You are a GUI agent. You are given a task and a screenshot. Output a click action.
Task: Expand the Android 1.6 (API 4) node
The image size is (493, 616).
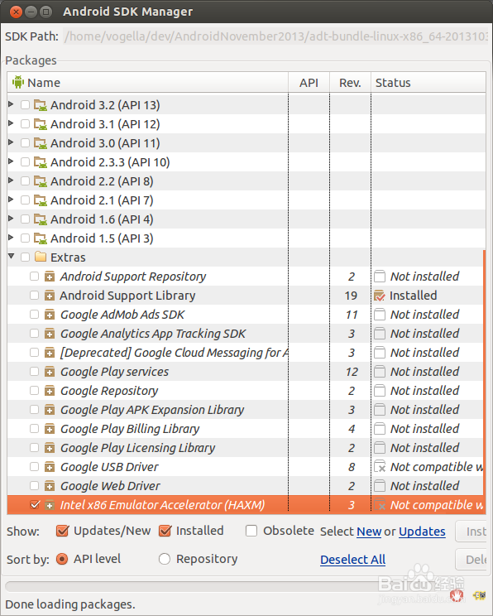(x=11, y=219)
